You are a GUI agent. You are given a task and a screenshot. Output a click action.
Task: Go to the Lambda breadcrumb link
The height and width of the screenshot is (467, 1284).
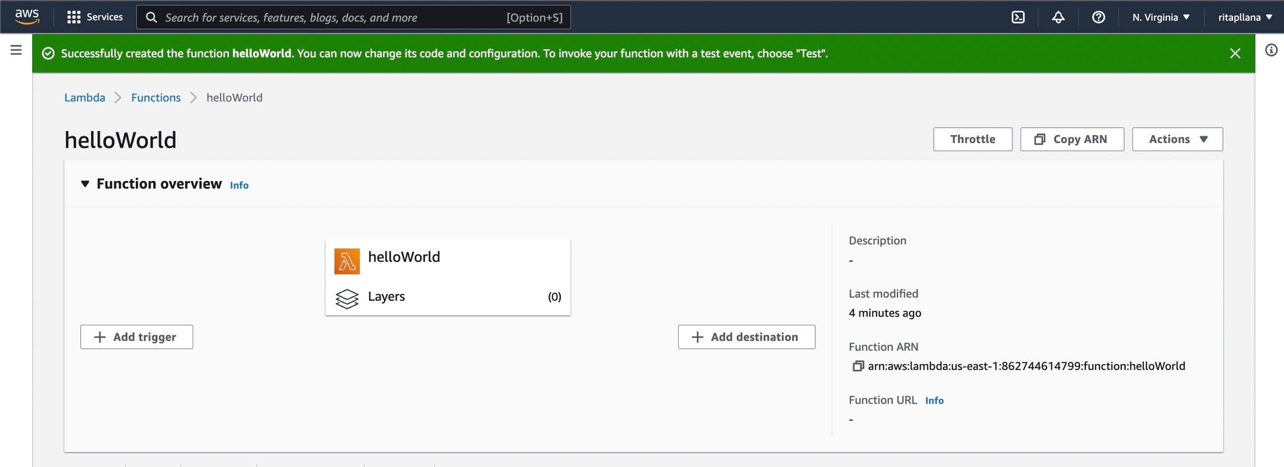pos(84,98)
